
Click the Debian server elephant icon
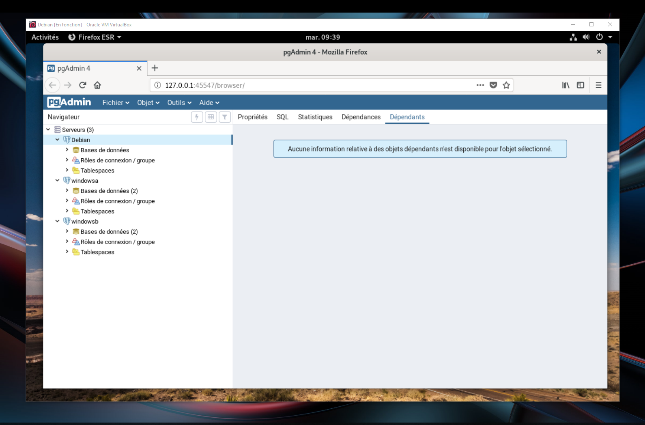[x=67, y=140]
